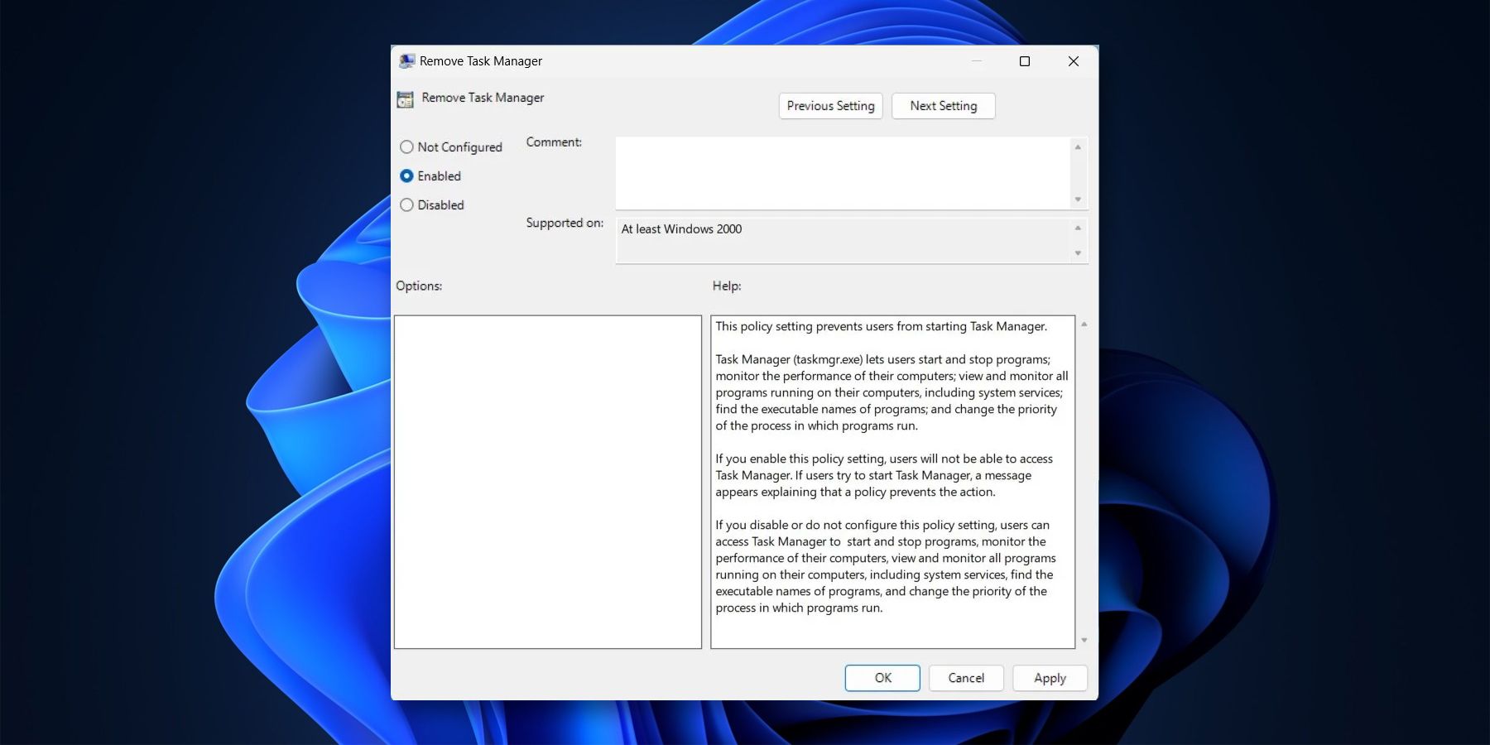Click the Comment box scroll-up arrow
Viewport: 1490px width, 745px height.
[x=1078, y=146]
